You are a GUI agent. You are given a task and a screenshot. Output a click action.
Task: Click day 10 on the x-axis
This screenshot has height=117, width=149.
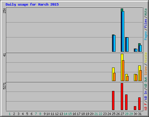pyautogui.click(x=48, y=114)
